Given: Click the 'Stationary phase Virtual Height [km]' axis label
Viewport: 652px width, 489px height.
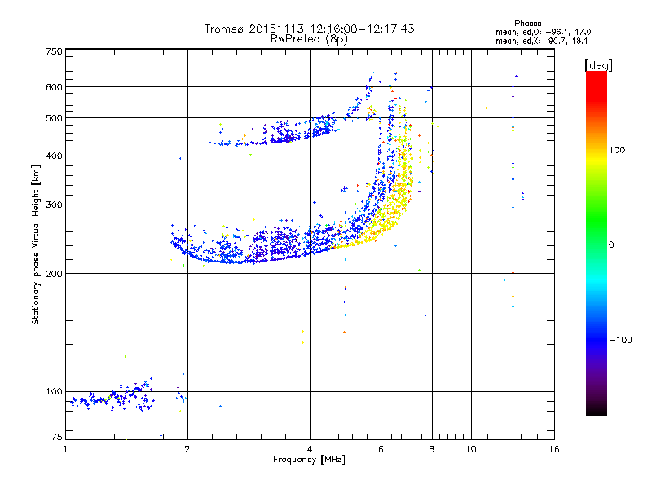Looking at the screenshot, I should pos(36,245).
